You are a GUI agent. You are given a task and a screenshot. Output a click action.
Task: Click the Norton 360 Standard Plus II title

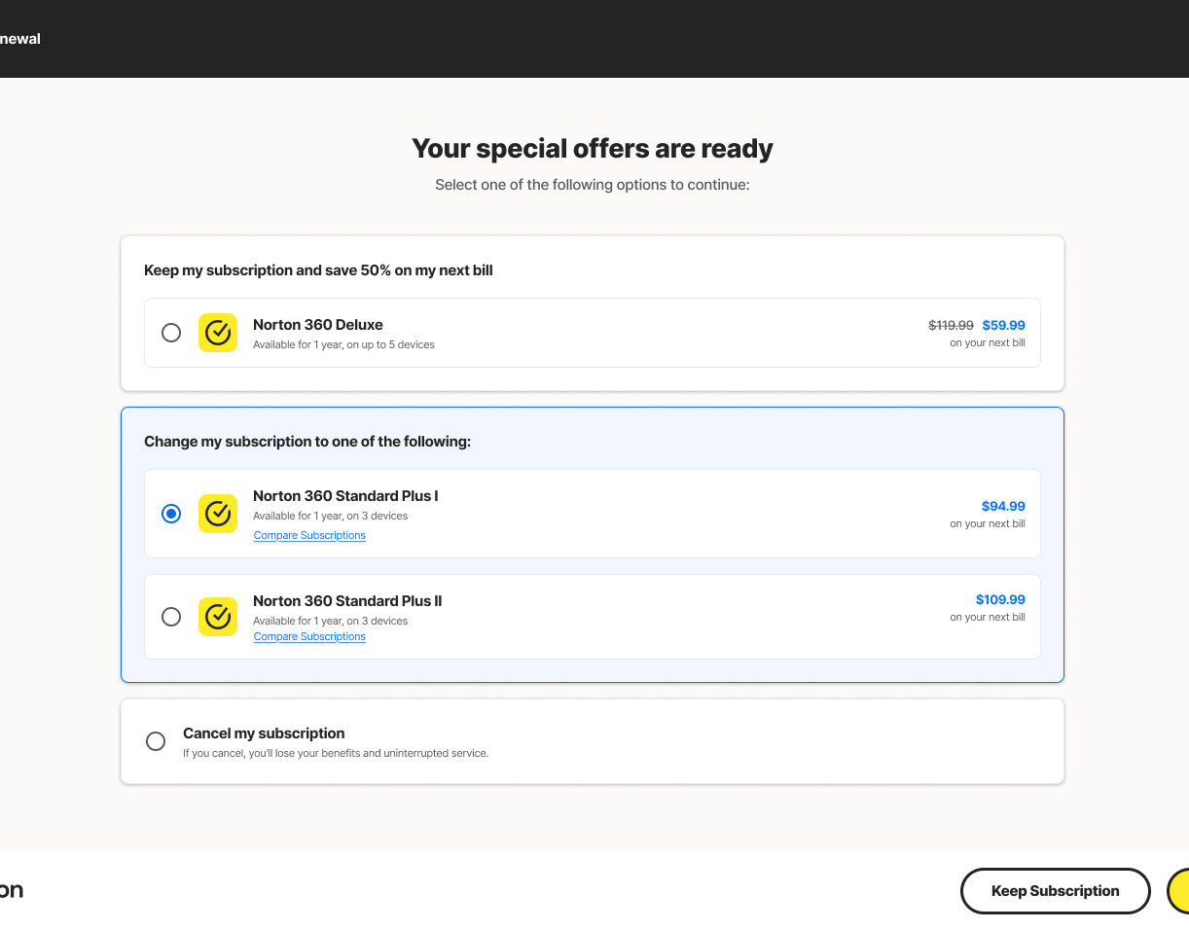tap(347, 601)
